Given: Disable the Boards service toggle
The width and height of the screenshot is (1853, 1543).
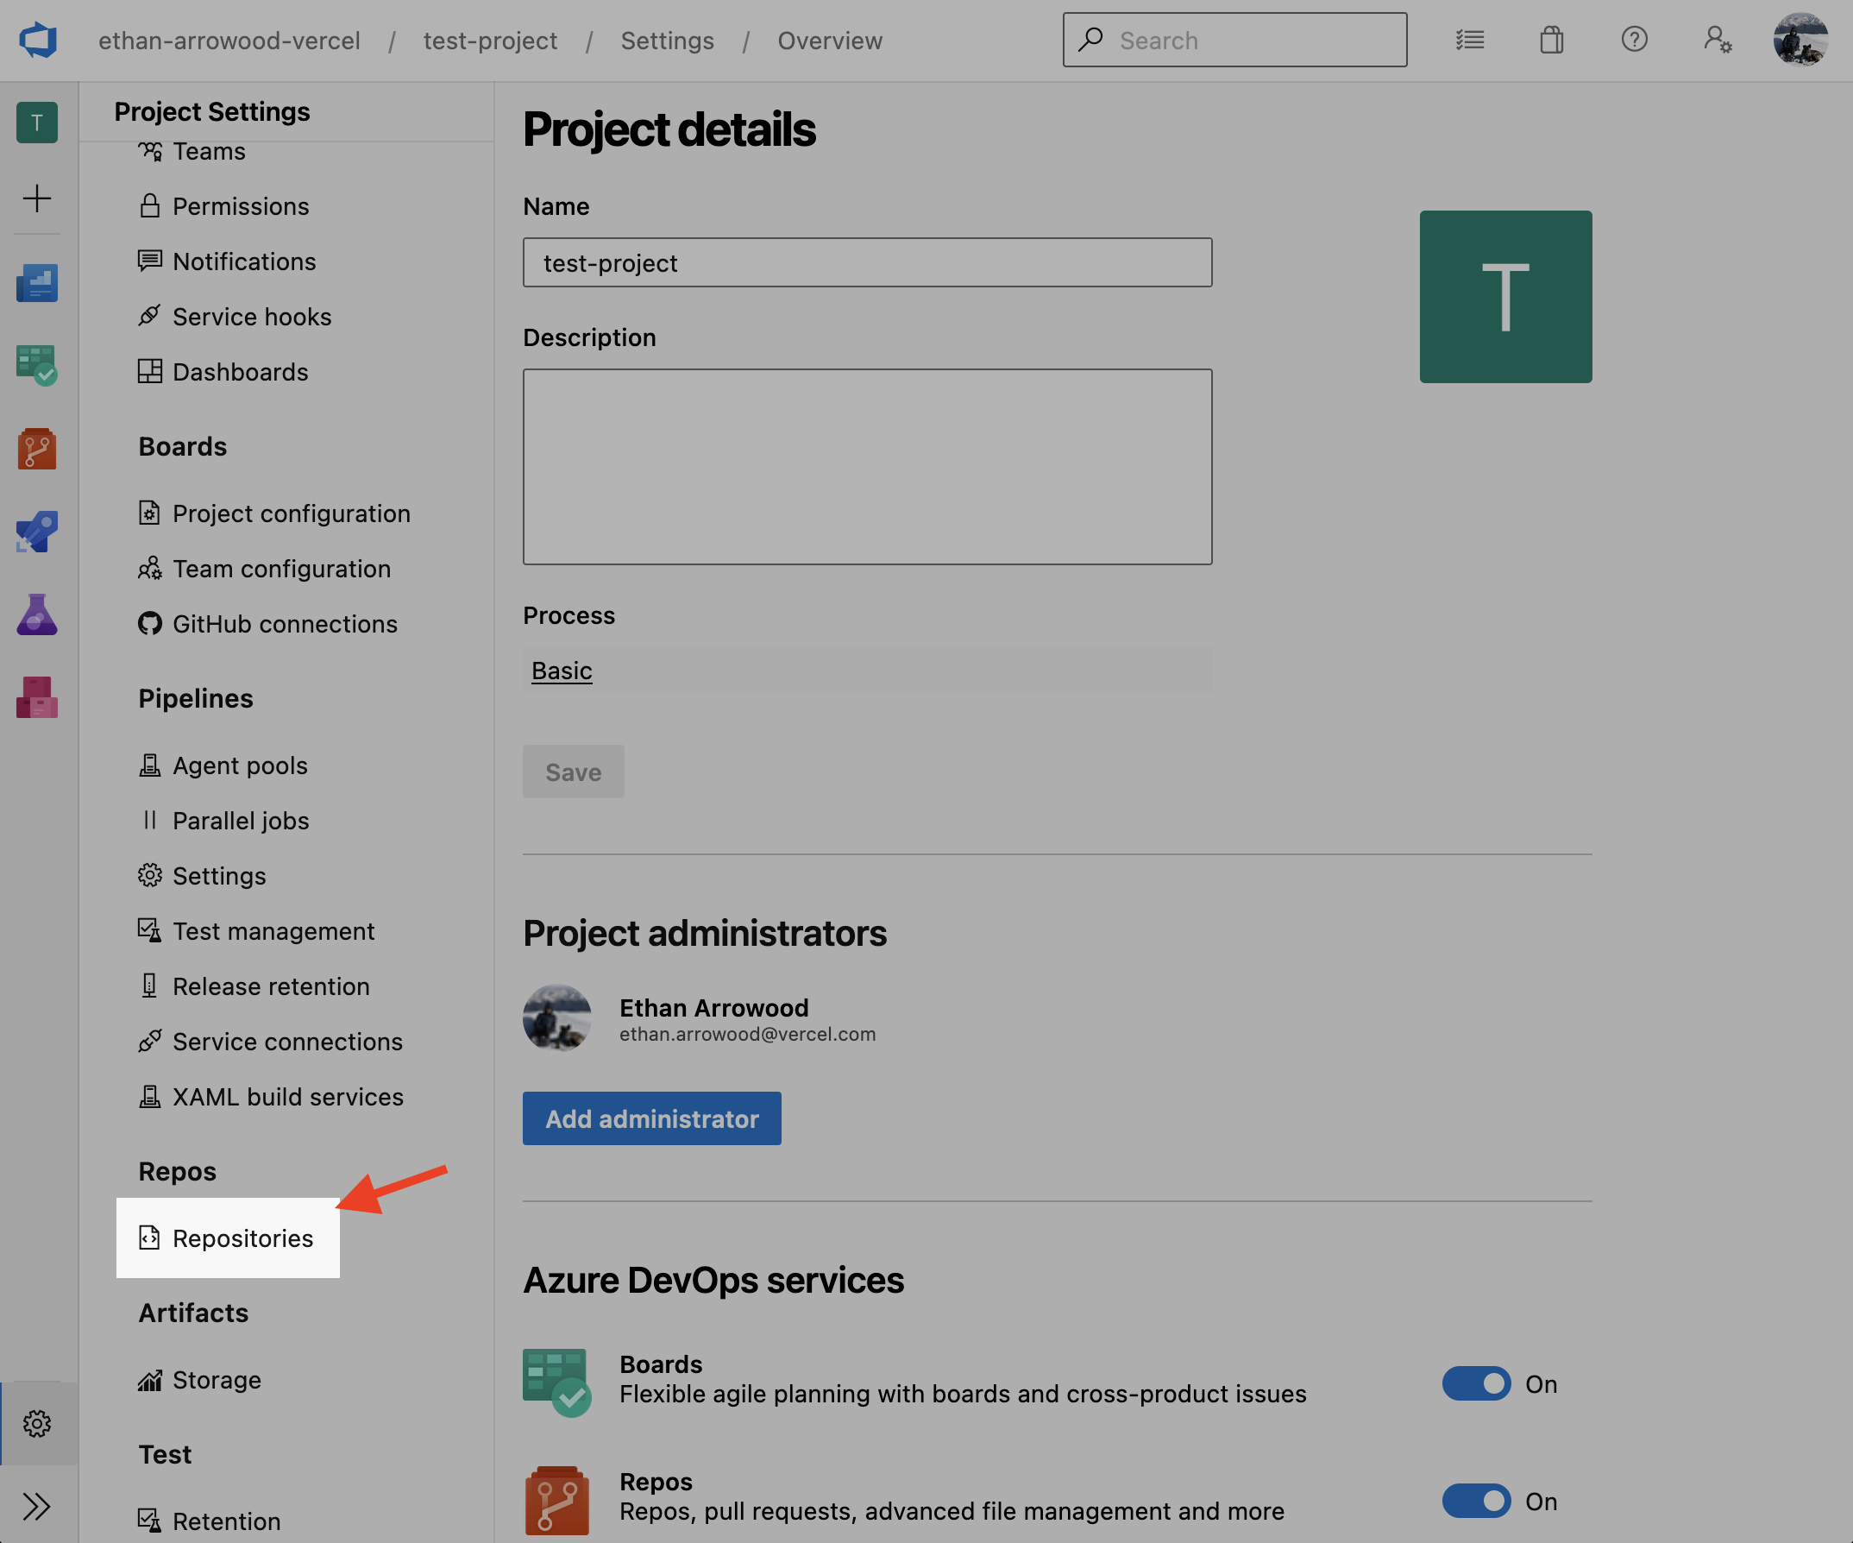Looking at the screenshot, I should pos(1476,1383).
